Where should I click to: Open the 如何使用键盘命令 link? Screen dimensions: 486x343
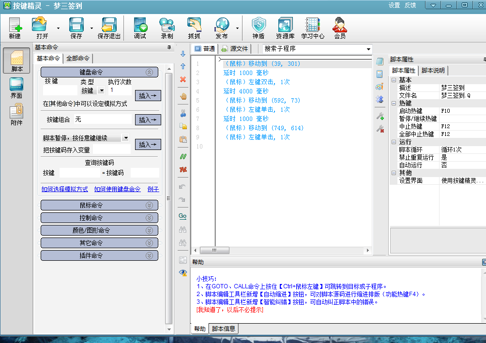tap(118, 189)
